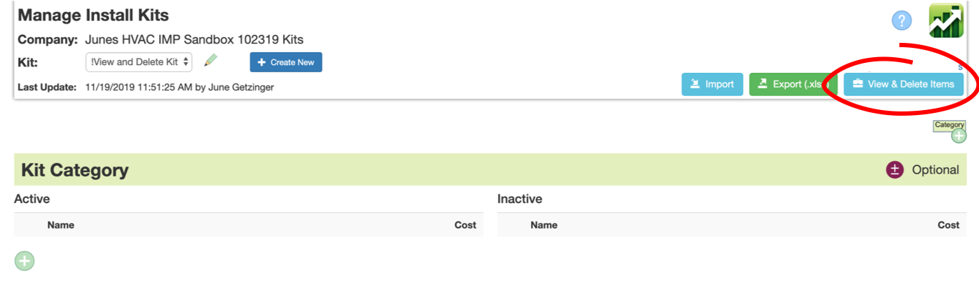Open the blue question mark help icon
The width and height of the screenshot is (979, 293).
click(902, 21)
